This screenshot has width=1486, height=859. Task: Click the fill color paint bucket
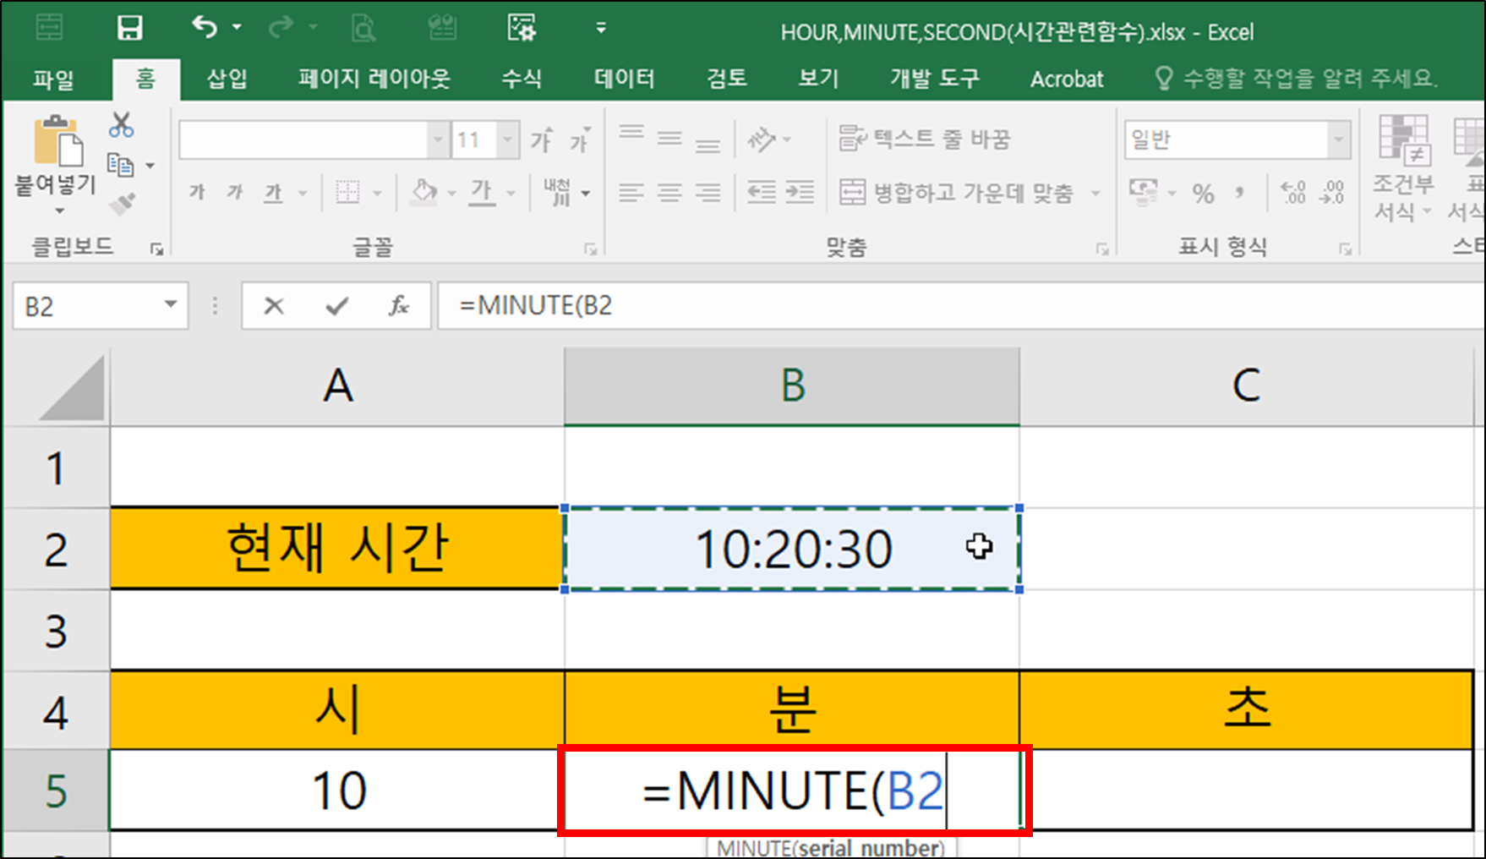coord(423,193)
